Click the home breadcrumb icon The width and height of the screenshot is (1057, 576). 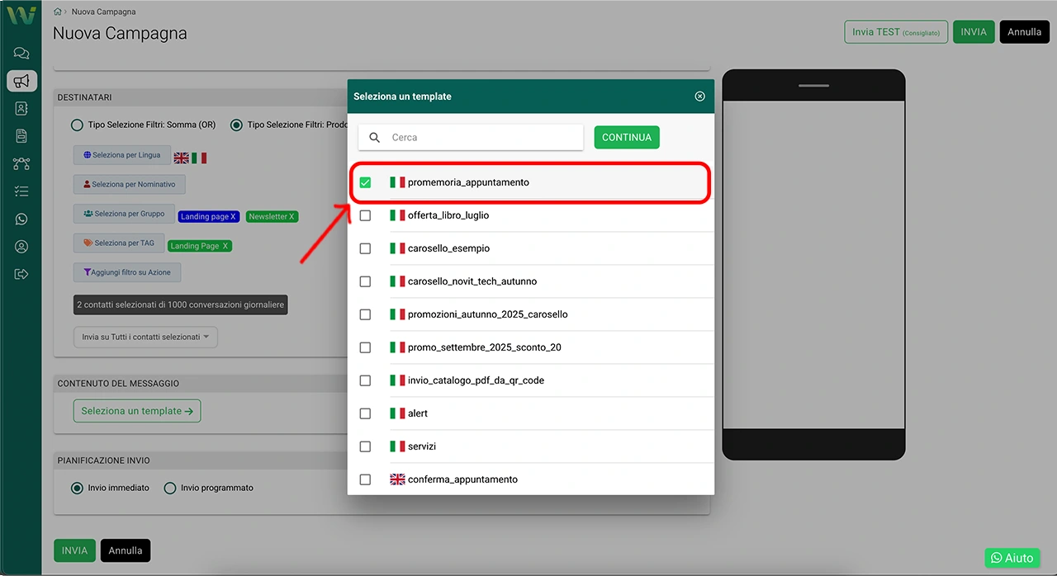tap(57, 12)
